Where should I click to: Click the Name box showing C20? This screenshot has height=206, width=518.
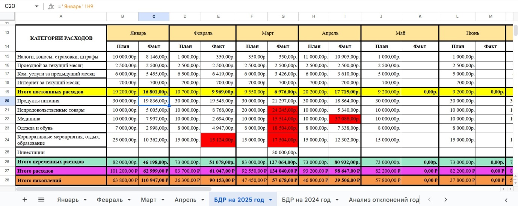17,6
